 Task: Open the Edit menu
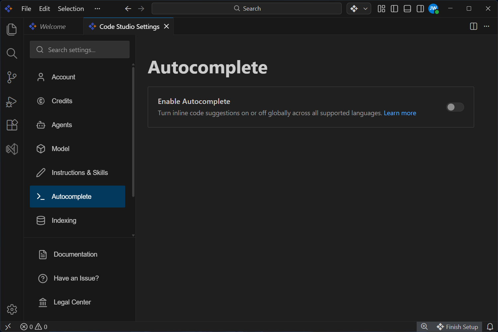tap(44, 9)
